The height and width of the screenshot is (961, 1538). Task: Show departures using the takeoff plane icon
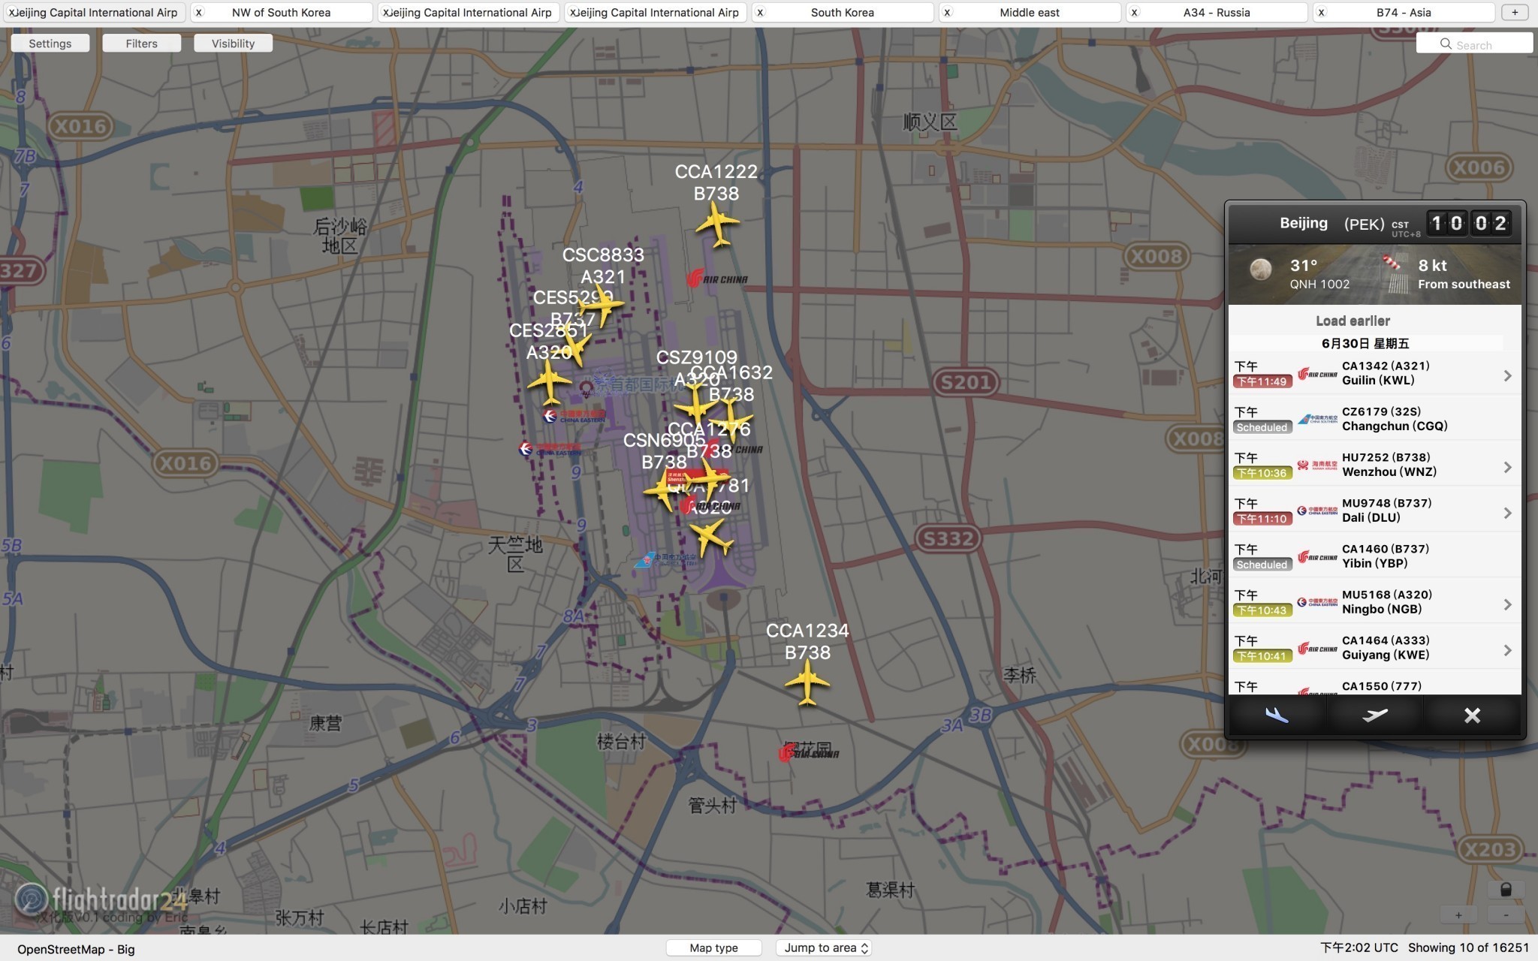pyautogui.click(x=1375, y=715)
